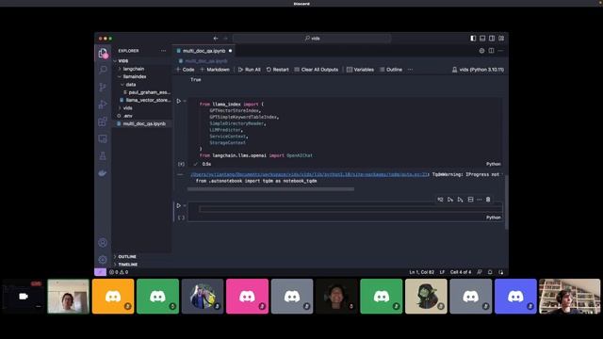Open run options dropdown for empty cell
The width and height of the screenshot is (603, 339).
[x=185, y=205]
